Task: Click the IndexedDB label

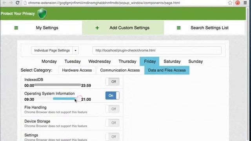Action: click(x=34, y=80)
